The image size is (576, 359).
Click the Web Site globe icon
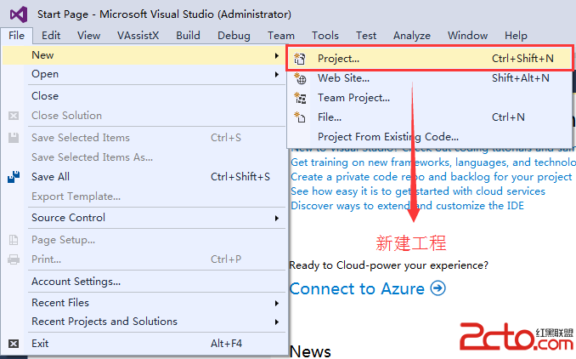click(x=300, y=78)
